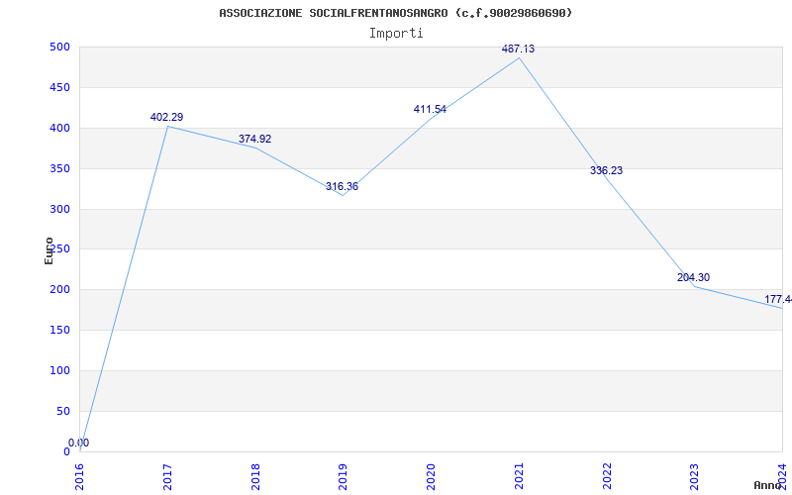792x495 pixels.
Task: Click the 411.54 data label
Action: pos(430,109)
